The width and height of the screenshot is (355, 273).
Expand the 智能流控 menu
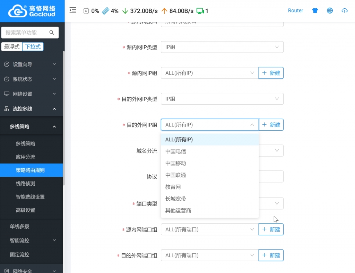point(31,240)
